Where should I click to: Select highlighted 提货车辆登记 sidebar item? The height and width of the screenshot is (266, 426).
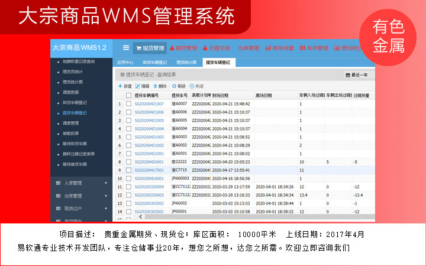click(x=75, y=113)
